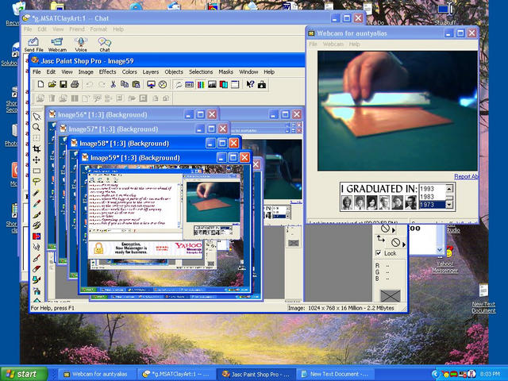Swap colors with the bent double-arrow icon

coord(381,240)
